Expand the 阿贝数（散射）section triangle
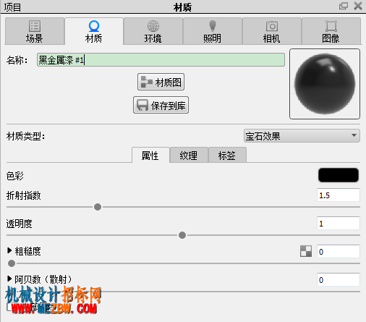366x322 pixels. pyautogui.click(x=9, y=279)
